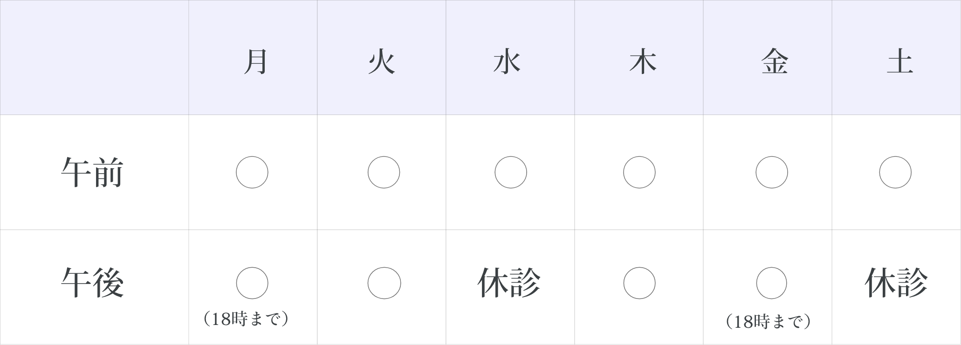The width and height of the screenshot is (961, 345).
Task: Click the Tuesday afternoon circle mark
Action: pos(384,283)
